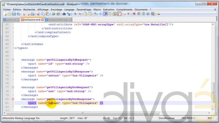Click the last toolbar icon after Save macro
Viewport: 219px width, 123px height.
coord(158,14)
